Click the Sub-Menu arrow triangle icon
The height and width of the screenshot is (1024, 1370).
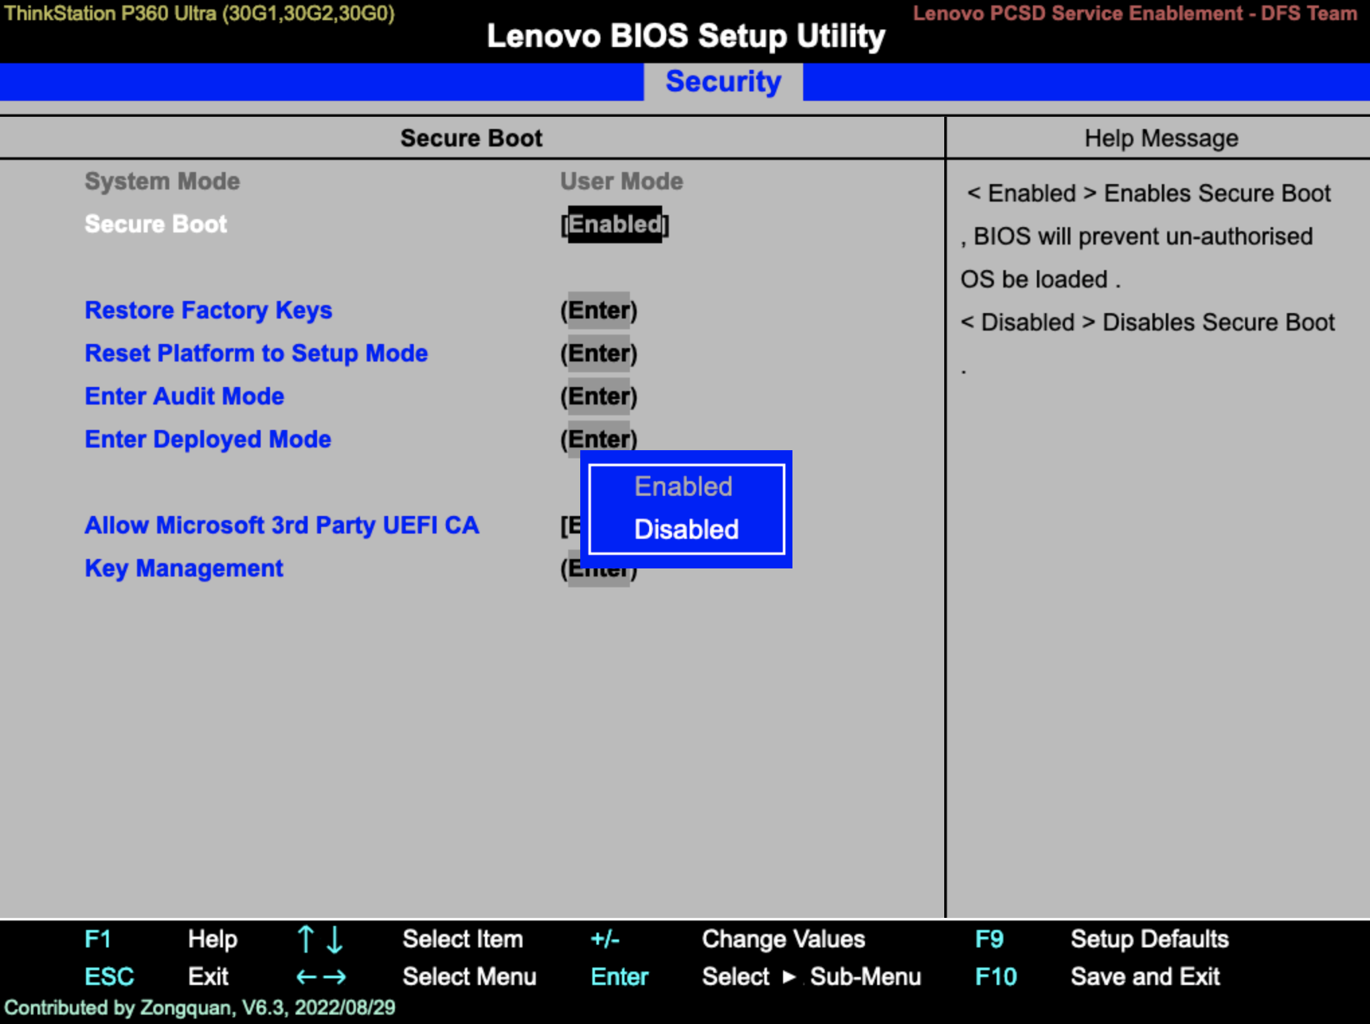pyautogui.click(x=788, y=976)
